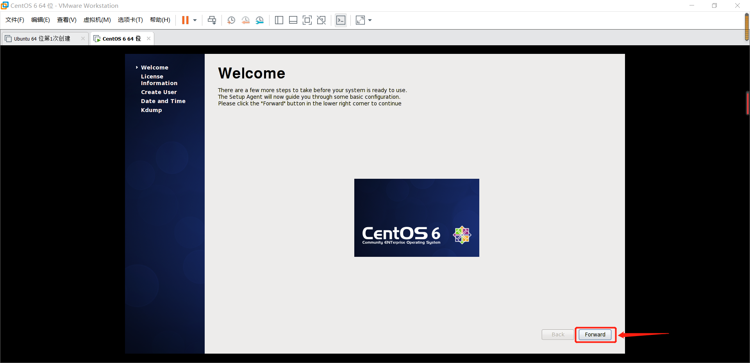
Task: Enter full screen mode
Action: click(x=307, y=20)
